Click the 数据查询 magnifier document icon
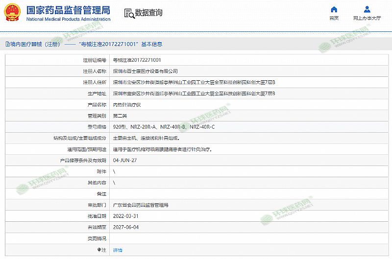 click(128, 13)
